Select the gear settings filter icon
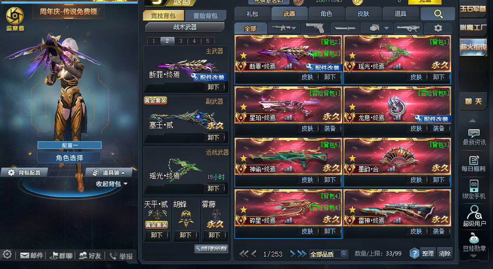This screenshot has height=269, width=493. 438,28
